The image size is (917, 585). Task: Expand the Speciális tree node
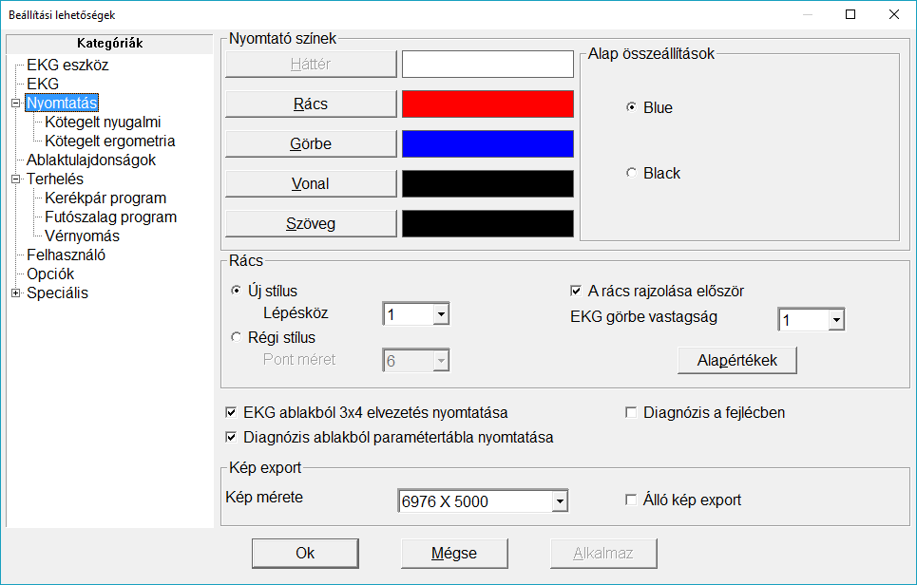point(16,292)
